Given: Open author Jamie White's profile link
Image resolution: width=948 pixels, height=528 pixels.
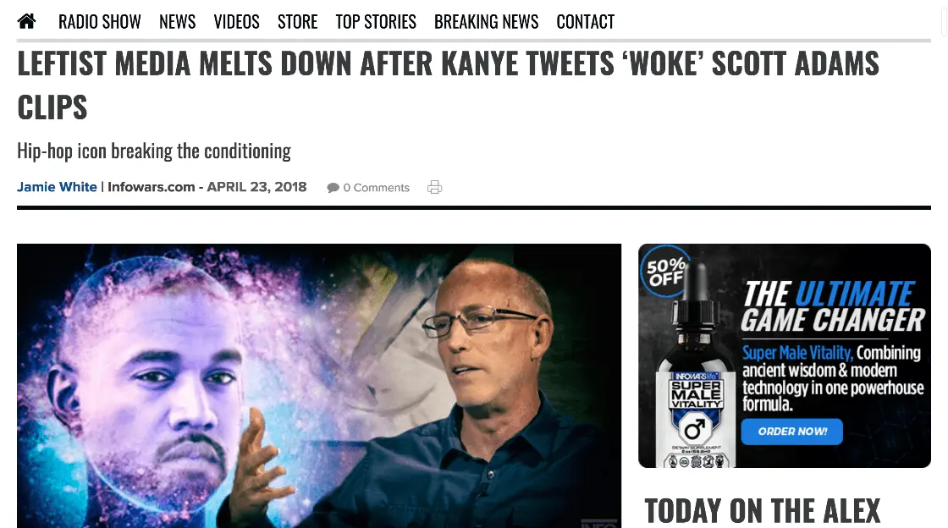Looking at the screenshot, I should 57,187.
